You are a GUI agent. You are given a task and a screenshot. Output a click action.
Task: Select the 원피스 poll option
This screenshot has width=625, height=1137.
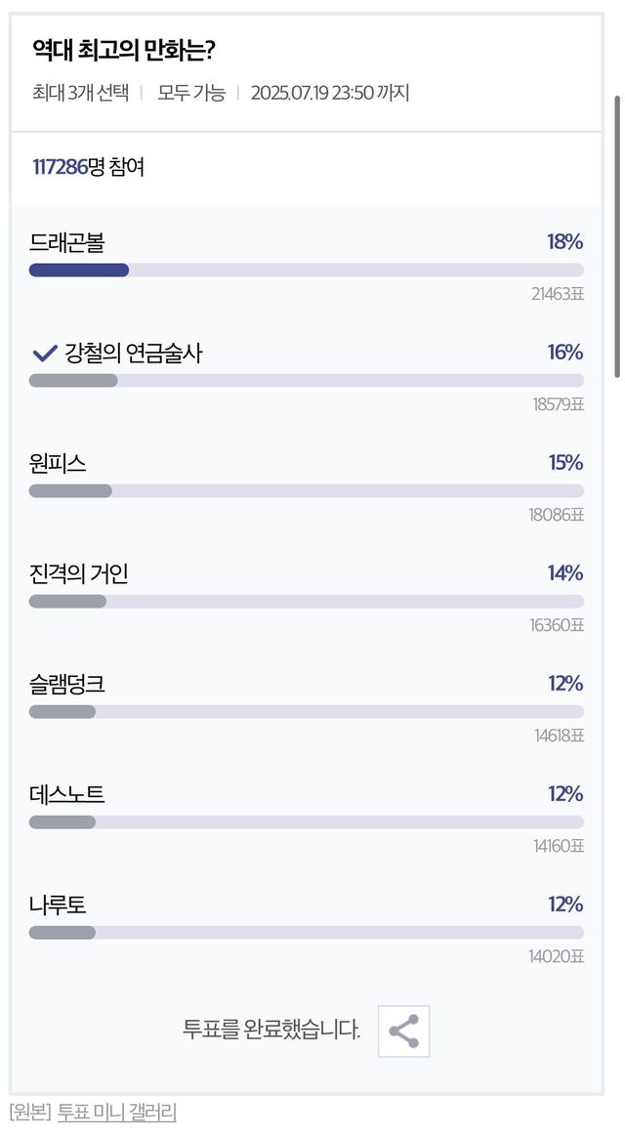(58, 463)
